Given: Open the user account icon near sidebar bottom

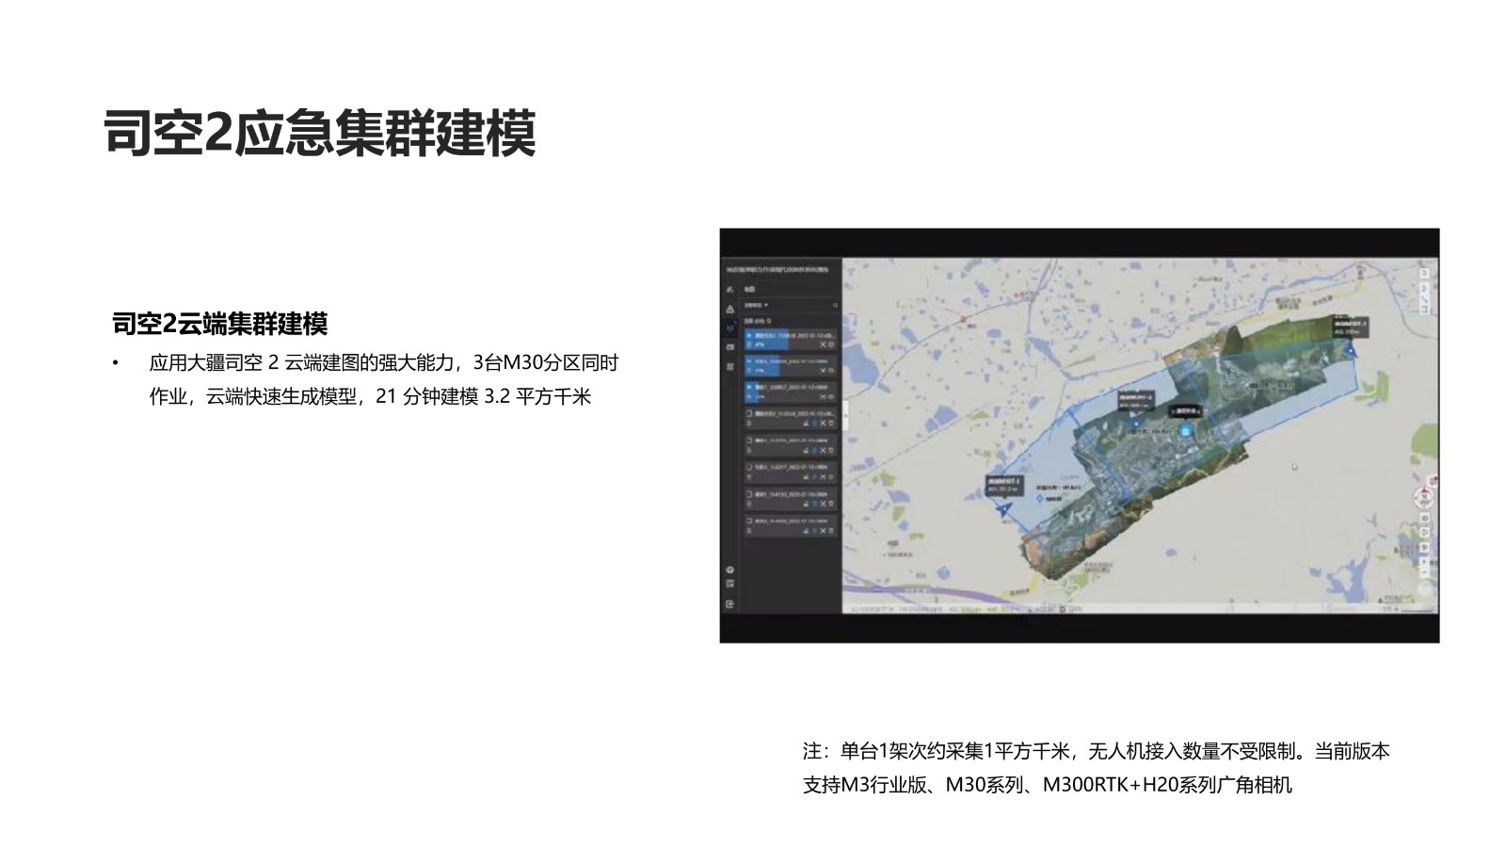Looking at the screenshot, I should pyautogui.click(x=730, y=570).
